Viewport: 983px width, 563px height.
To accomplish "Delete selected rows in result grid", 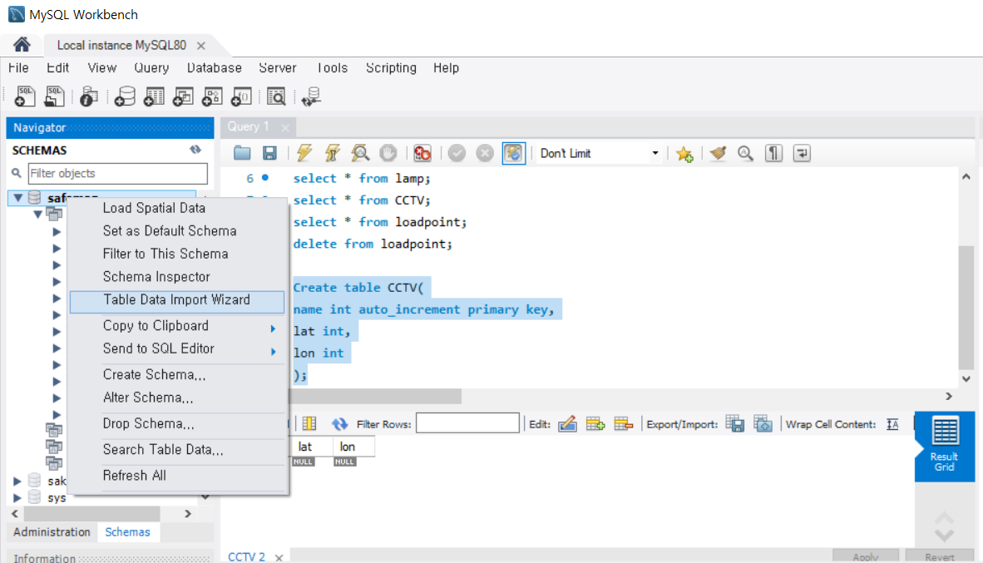I will [623, 424].
